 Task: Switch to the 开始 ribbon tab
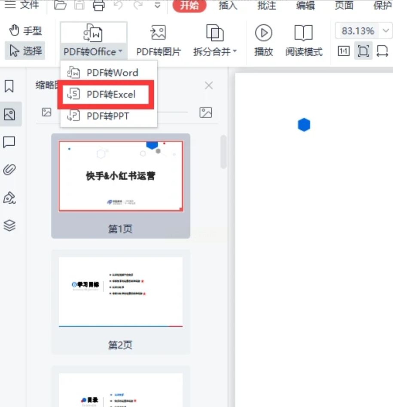pos(189,5)
